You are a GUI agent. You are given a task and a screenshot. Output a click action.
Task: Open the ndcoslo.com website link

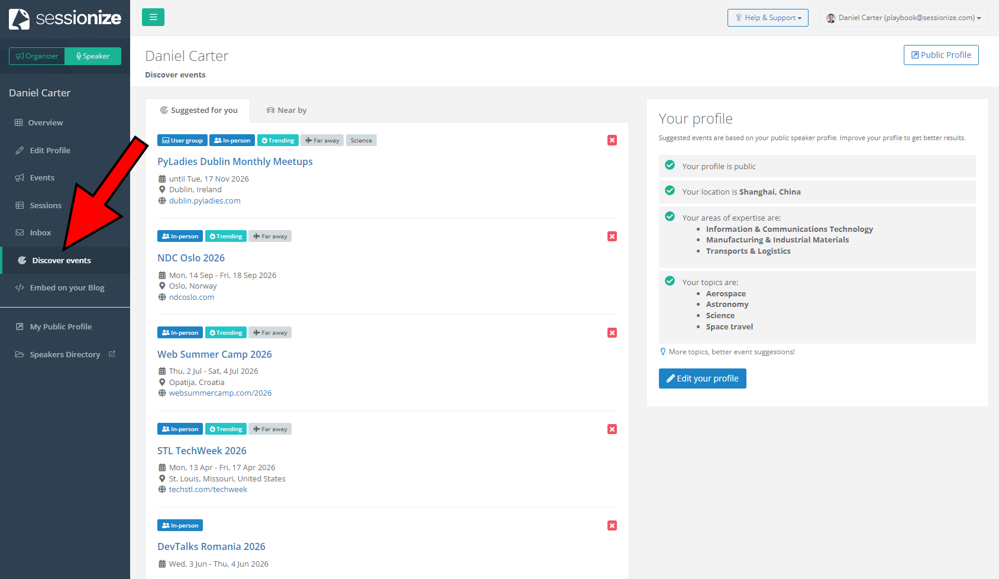click(x=192, y=297)
